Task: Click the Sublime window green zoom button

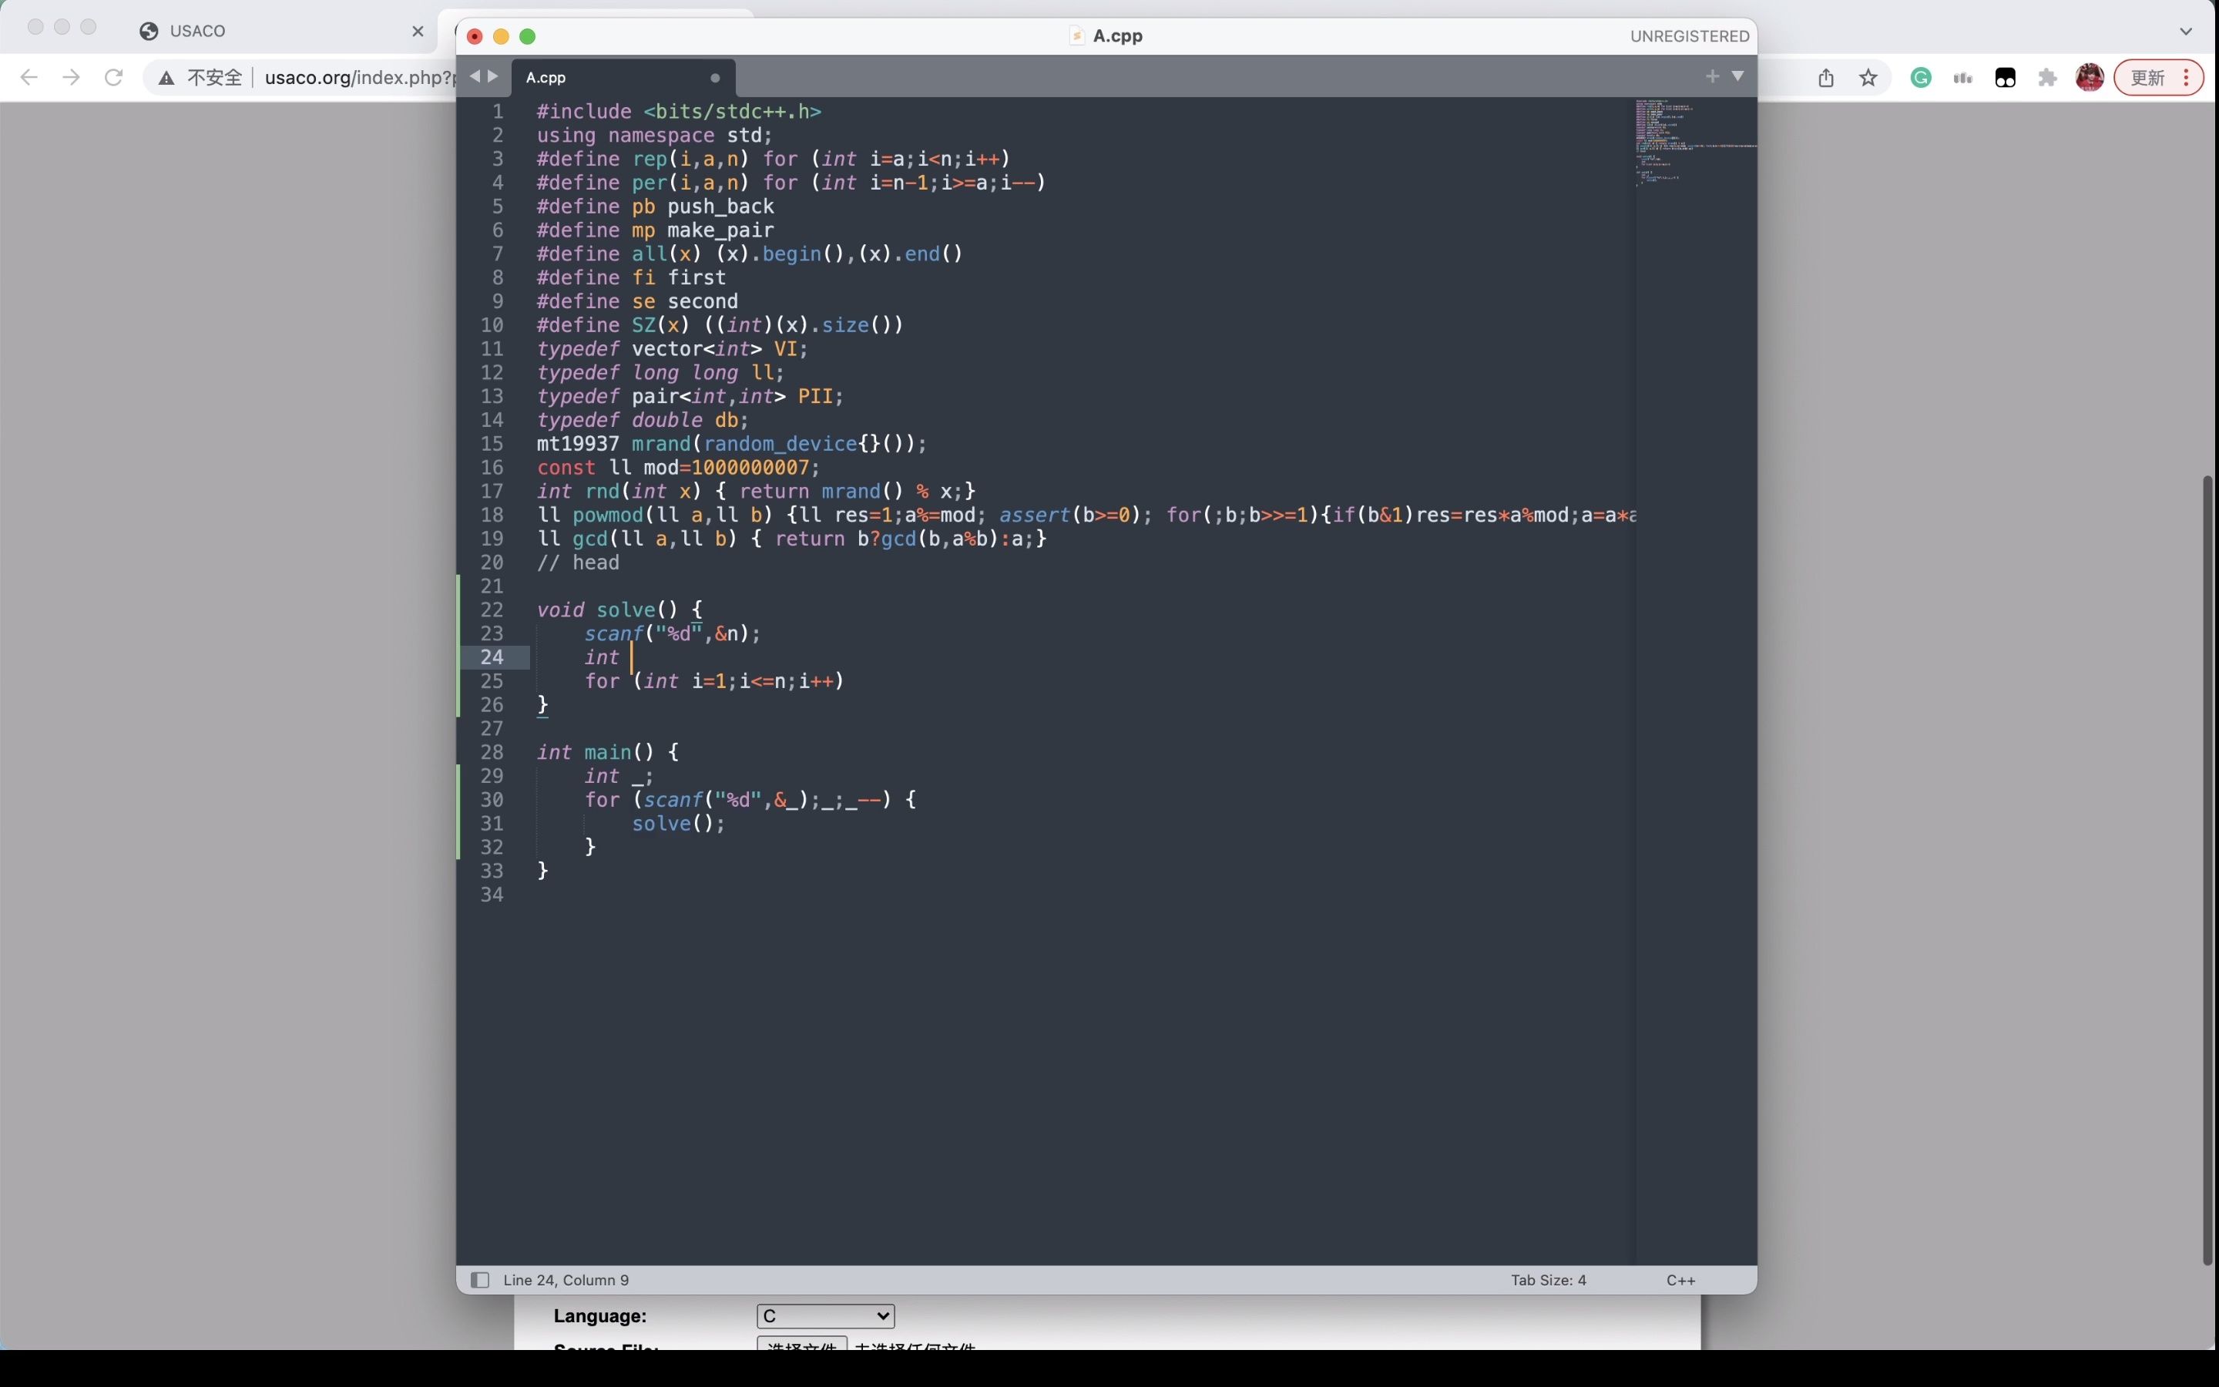Action: [527, 35]
